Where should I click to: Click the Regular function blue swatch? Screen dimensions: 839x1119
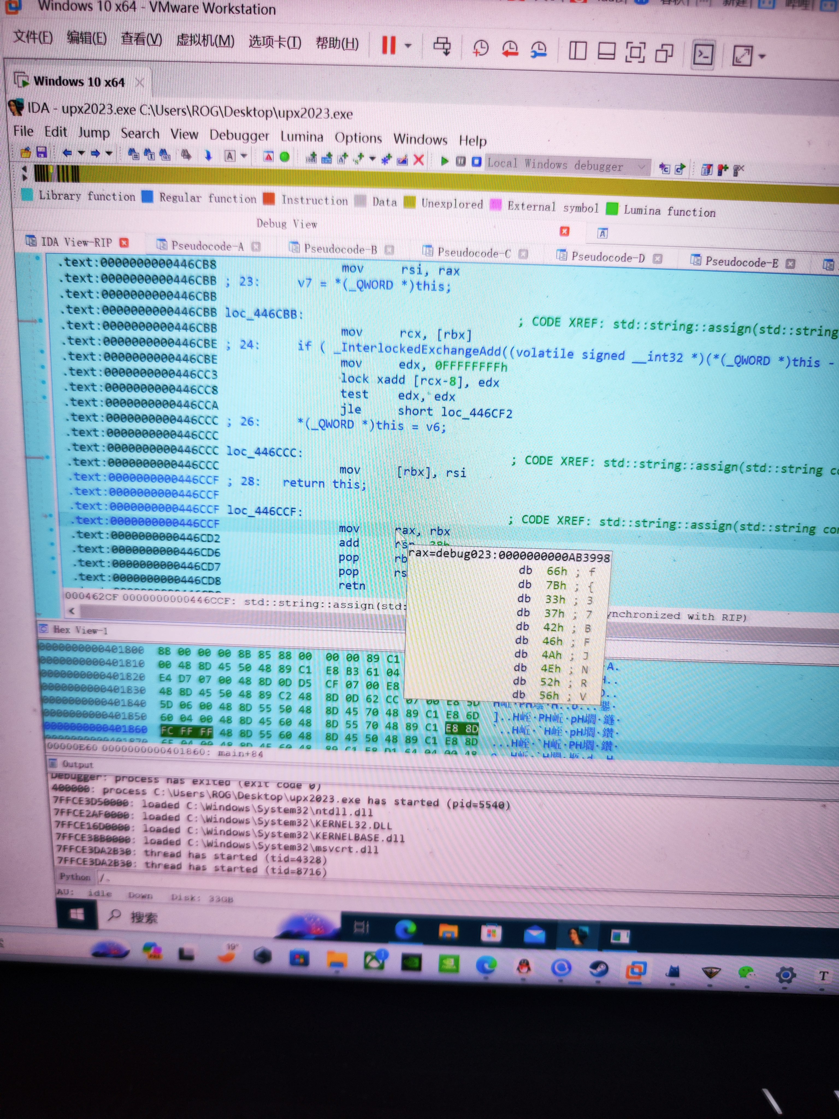pyautogui.click(x=147, y=197)
